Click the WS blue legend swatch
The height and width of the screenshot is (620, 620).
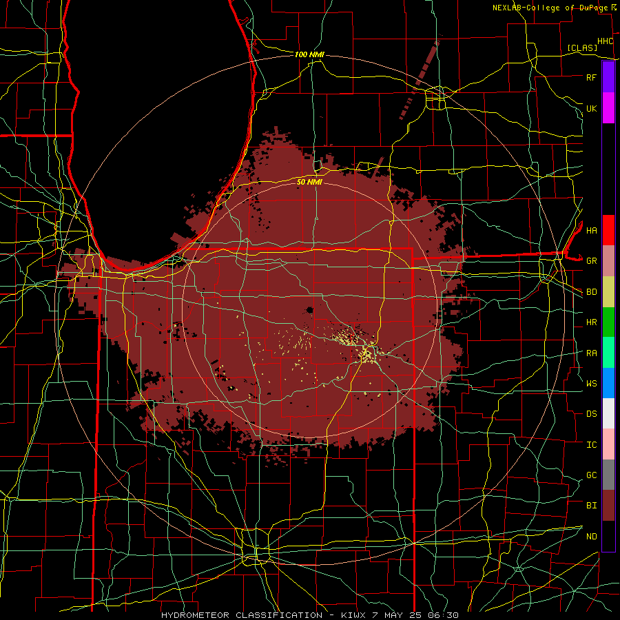tap(608, 383)
